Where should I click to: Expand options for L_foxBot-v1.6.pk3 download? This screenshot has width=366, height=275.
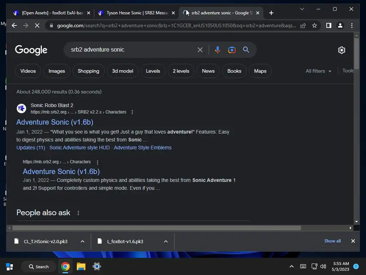pyautogui.click(x=166, y=241)
